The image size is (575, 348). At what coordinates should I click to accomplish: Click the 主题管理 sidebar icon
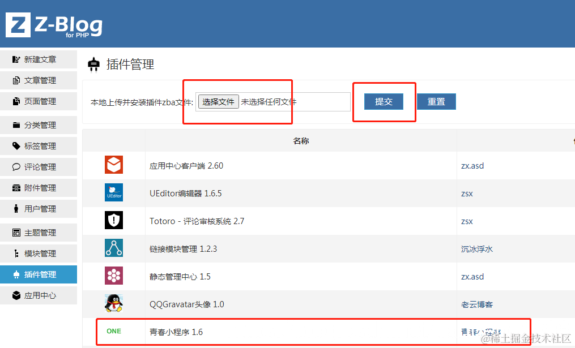pos(16,233)
